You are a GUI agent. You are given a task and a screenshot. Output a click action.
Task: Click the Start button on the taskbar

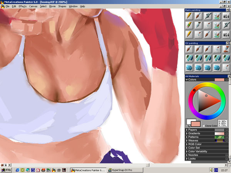coord(6,170)
